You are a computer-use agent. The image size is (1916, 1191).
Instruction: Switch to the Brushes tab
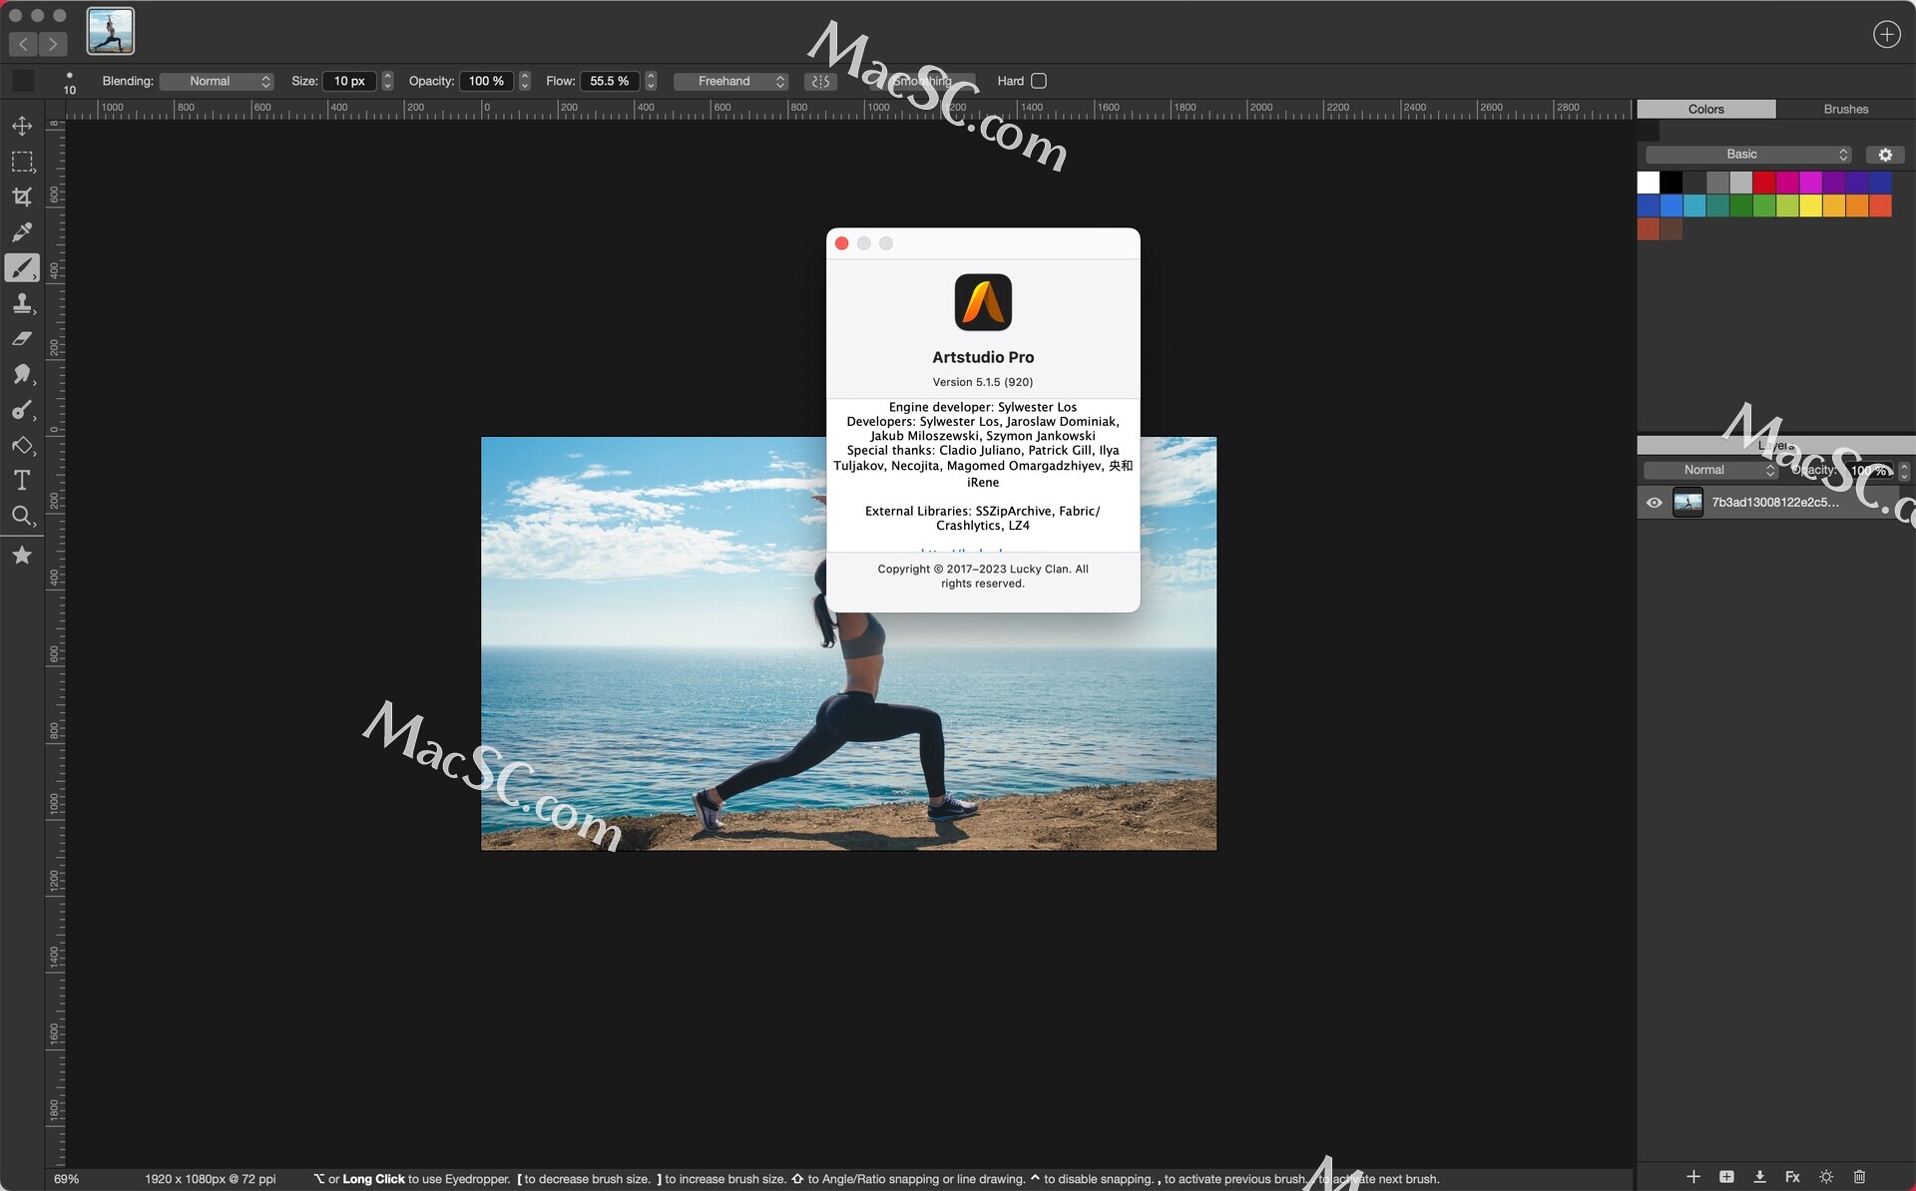[x=1845, y=109]
